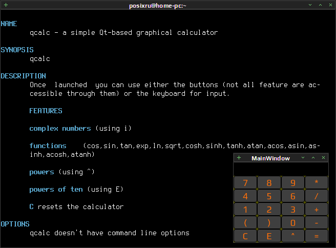Close the posixru@home-pc terminal window

(331, 5)
